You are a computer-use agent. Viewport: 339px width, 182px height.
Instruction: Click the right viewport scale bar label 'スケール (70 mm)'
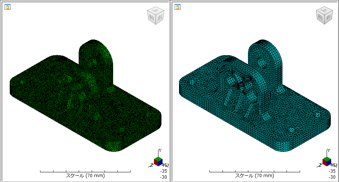[x=254, y=176]
